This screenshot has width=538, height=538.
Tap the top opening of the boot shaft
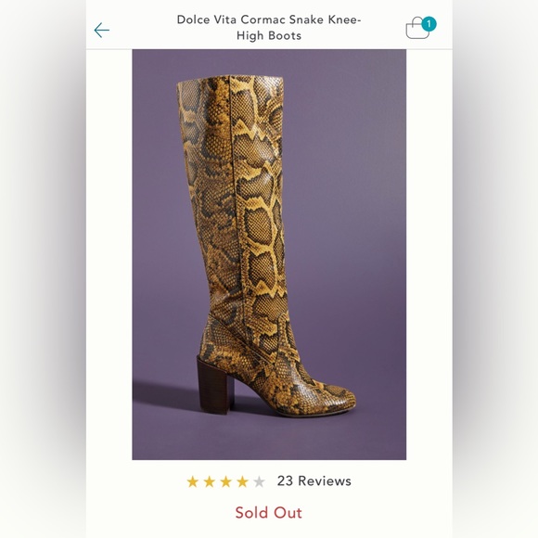click(230, 81)
